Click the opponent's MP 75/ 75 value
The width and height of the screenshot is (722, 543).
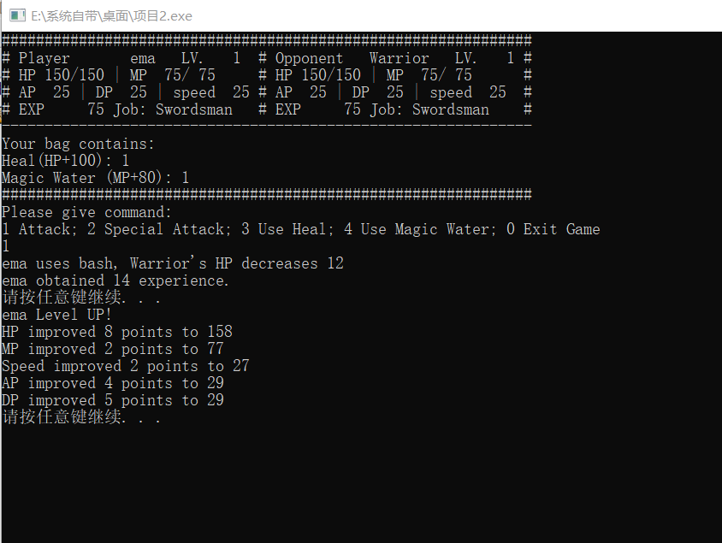coord(447,75)
